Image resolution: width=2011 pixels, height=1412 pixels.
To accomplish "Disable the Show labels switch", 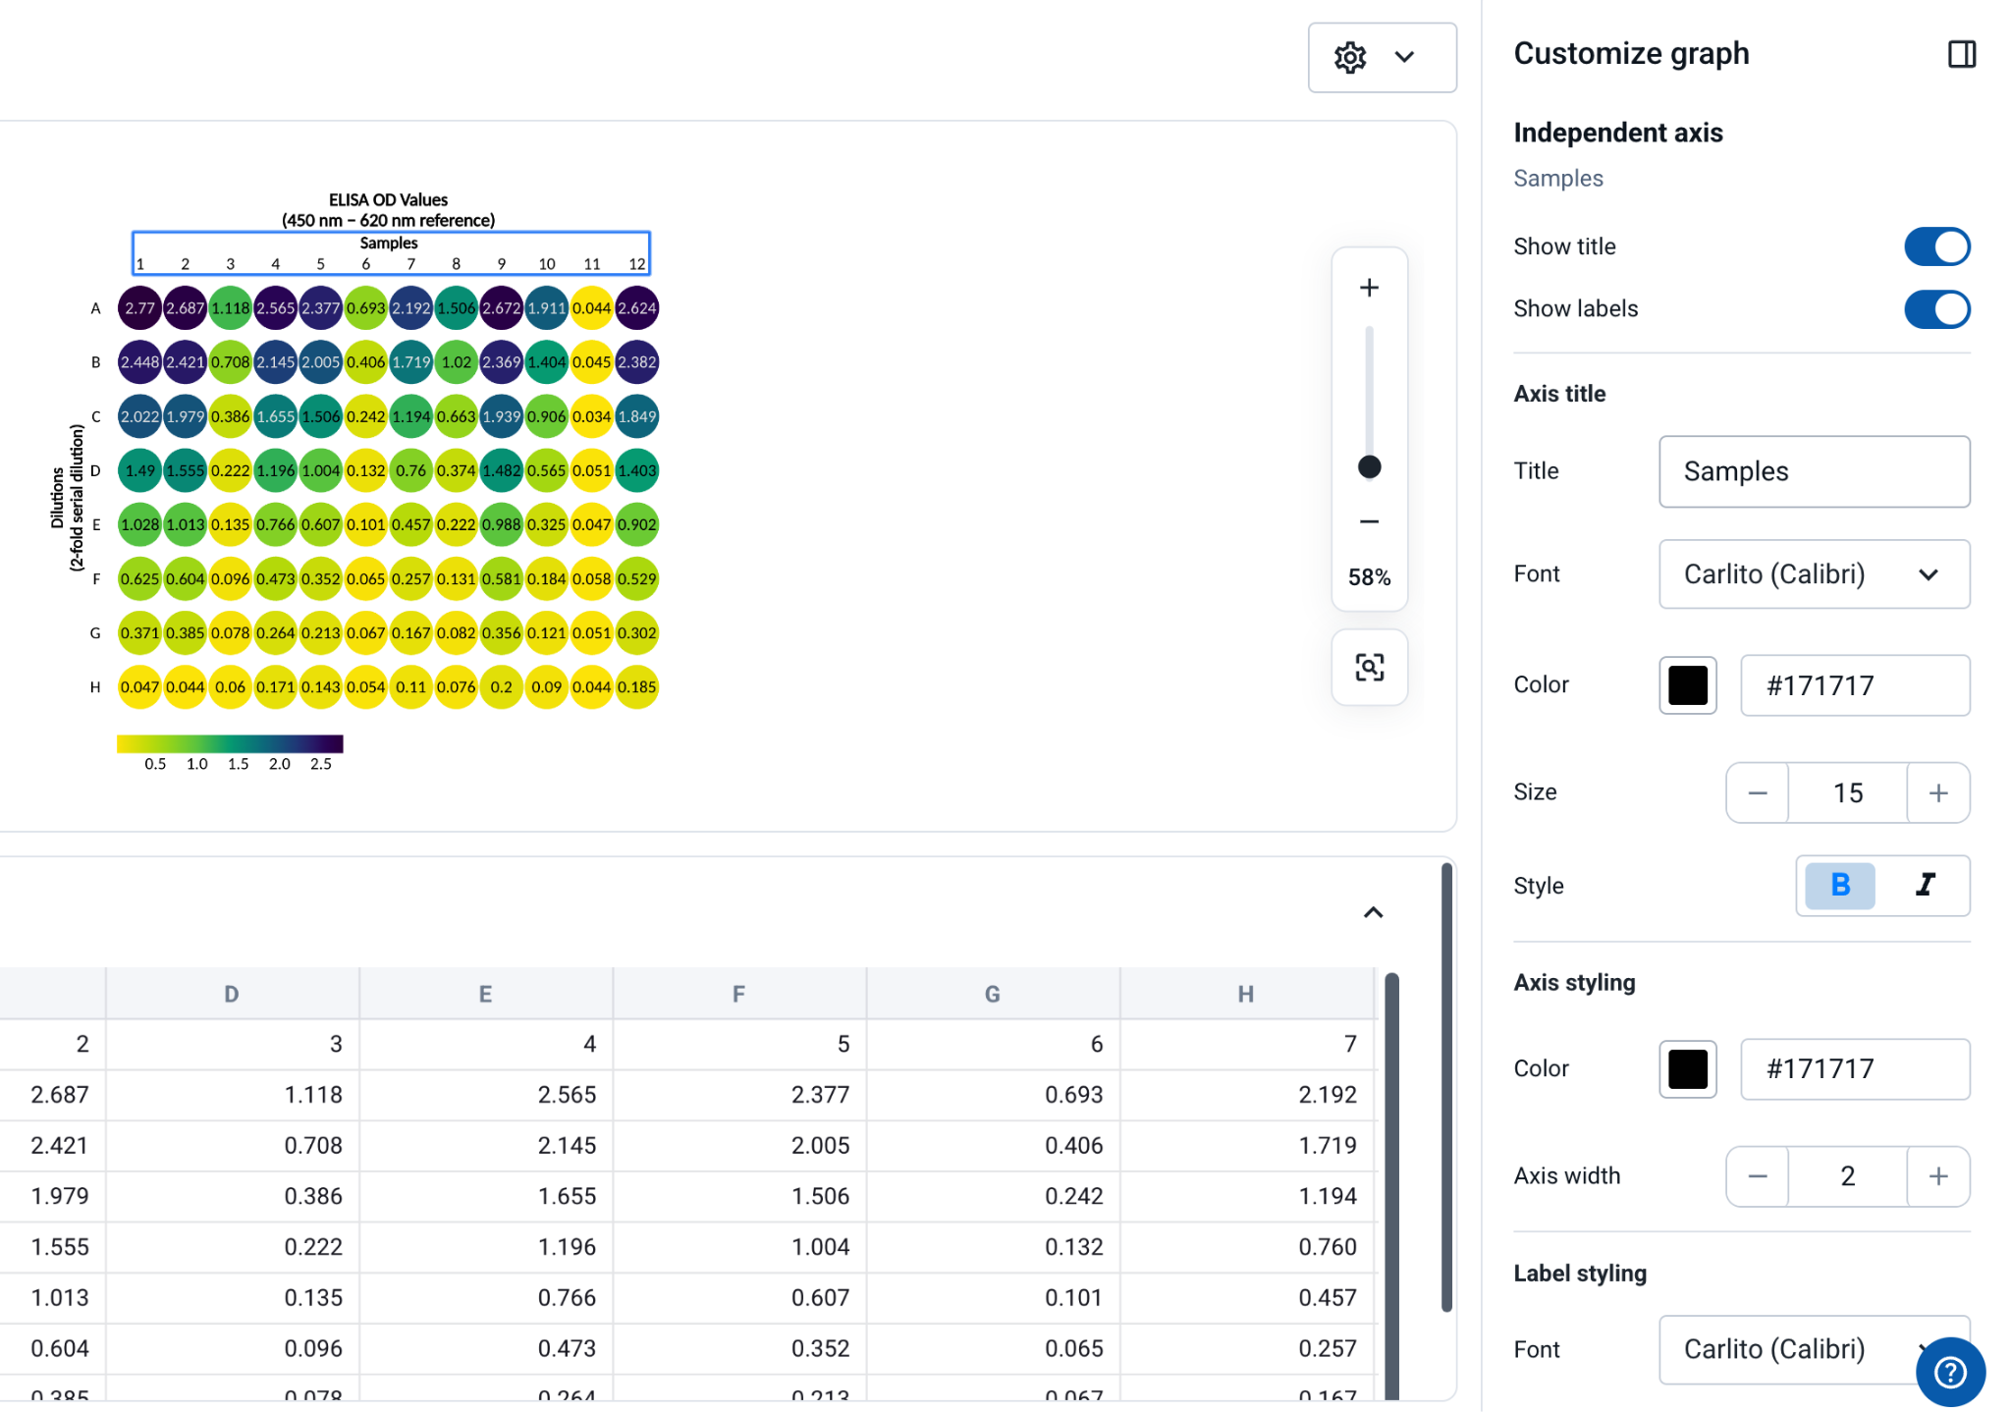I will 1936,309.
